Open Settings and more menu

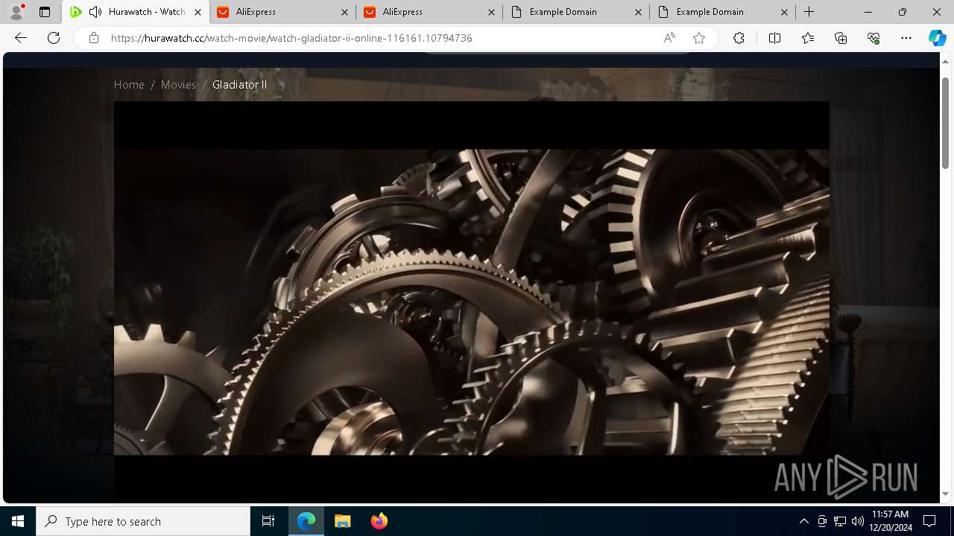click(906, 38)
